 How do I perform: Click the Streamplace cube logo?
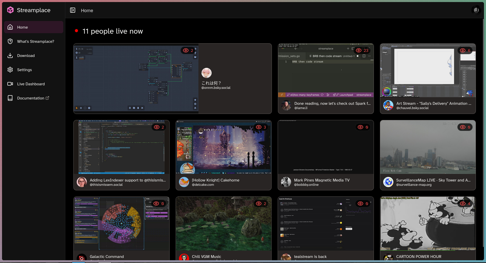(x=10, y=10)
